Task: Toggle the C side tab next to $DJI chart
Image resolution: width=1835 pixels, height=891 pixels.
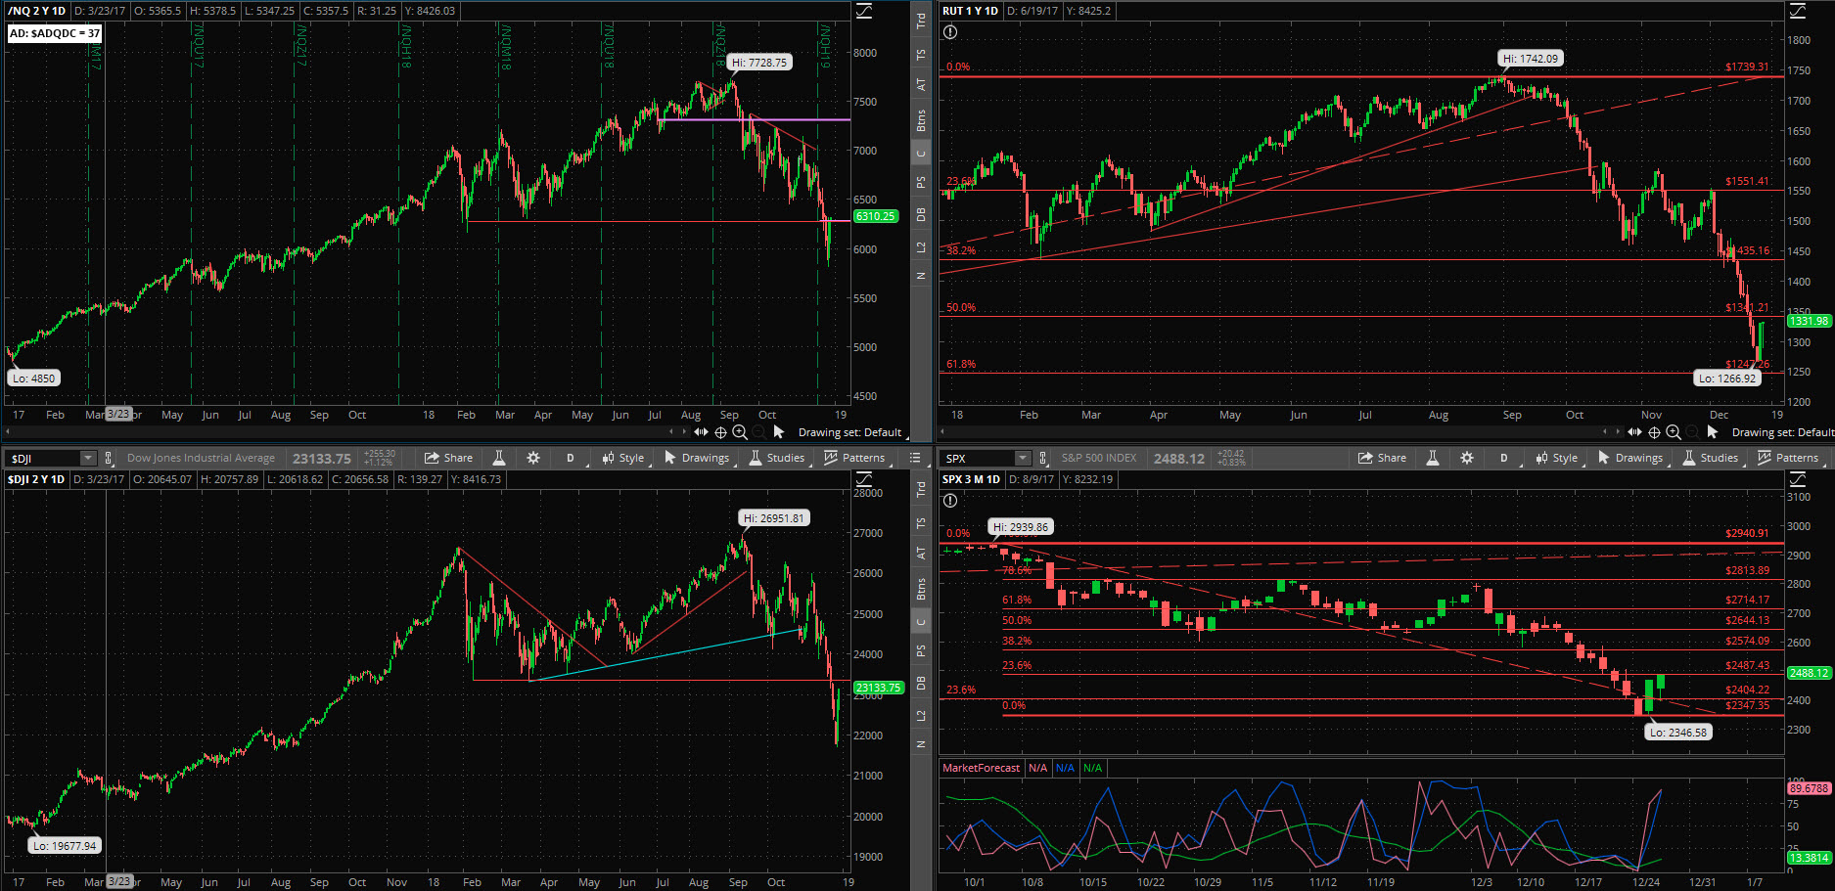Action: pyautogui.click(x=921, y=622)
